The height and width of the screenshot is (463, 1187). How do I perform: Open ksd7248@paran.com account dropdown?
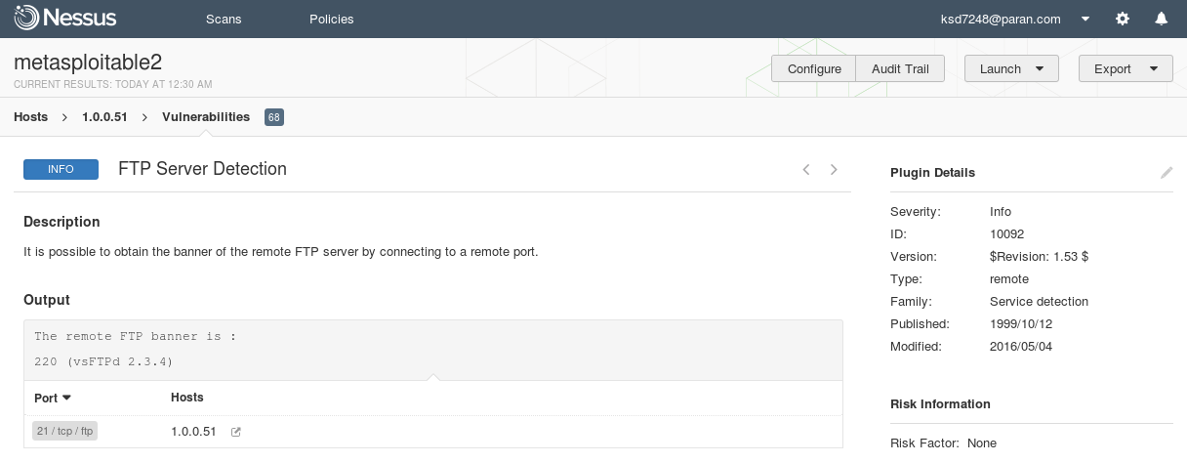(x=1013, y=19)
